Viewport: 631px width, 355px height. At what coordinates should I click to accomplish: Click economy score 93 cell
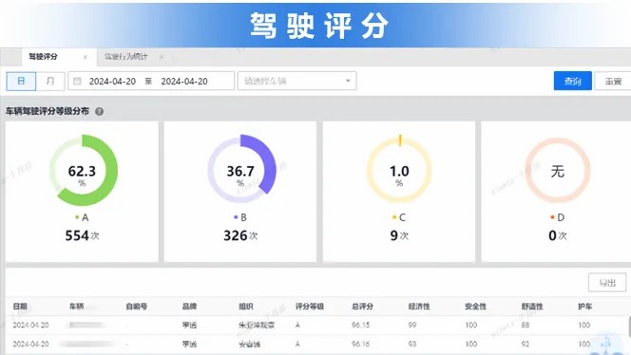coord(412,344)
